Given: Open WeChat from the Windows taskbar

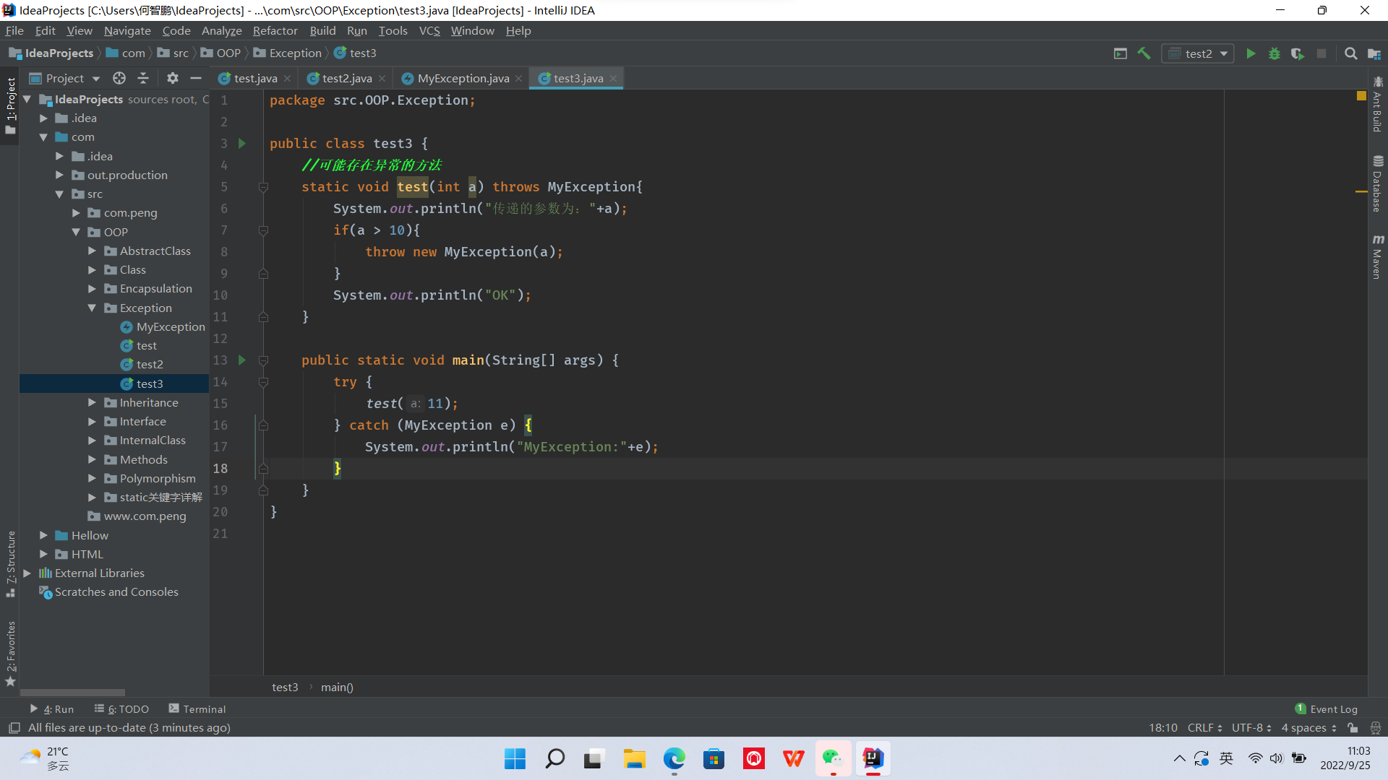Looking at the screenshot, I should (833, 758).
